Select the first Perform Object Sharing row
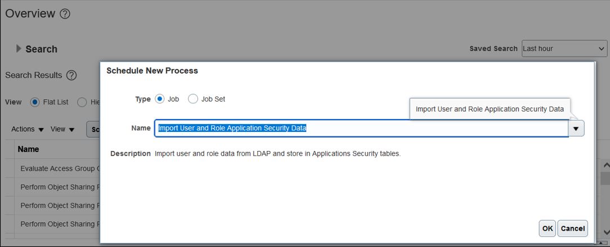 [x=57, y=187]
